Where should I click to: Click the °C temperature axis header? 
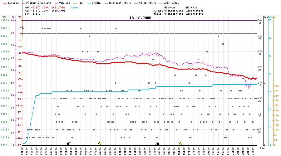[20, 17]
